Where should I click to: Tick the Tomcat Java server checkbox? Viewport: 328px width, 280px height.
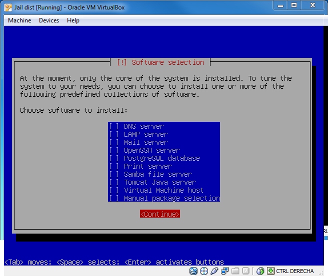tap(114, 182)
